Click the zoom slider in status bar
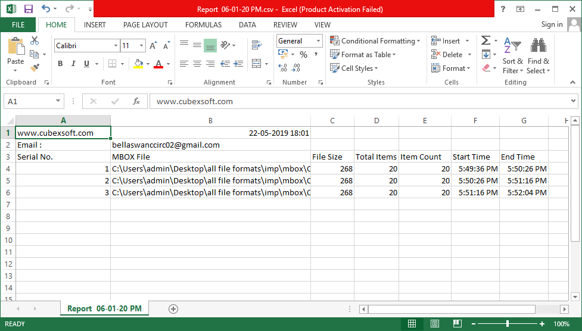This screenshot has width=582, height=331. point(508,324)
